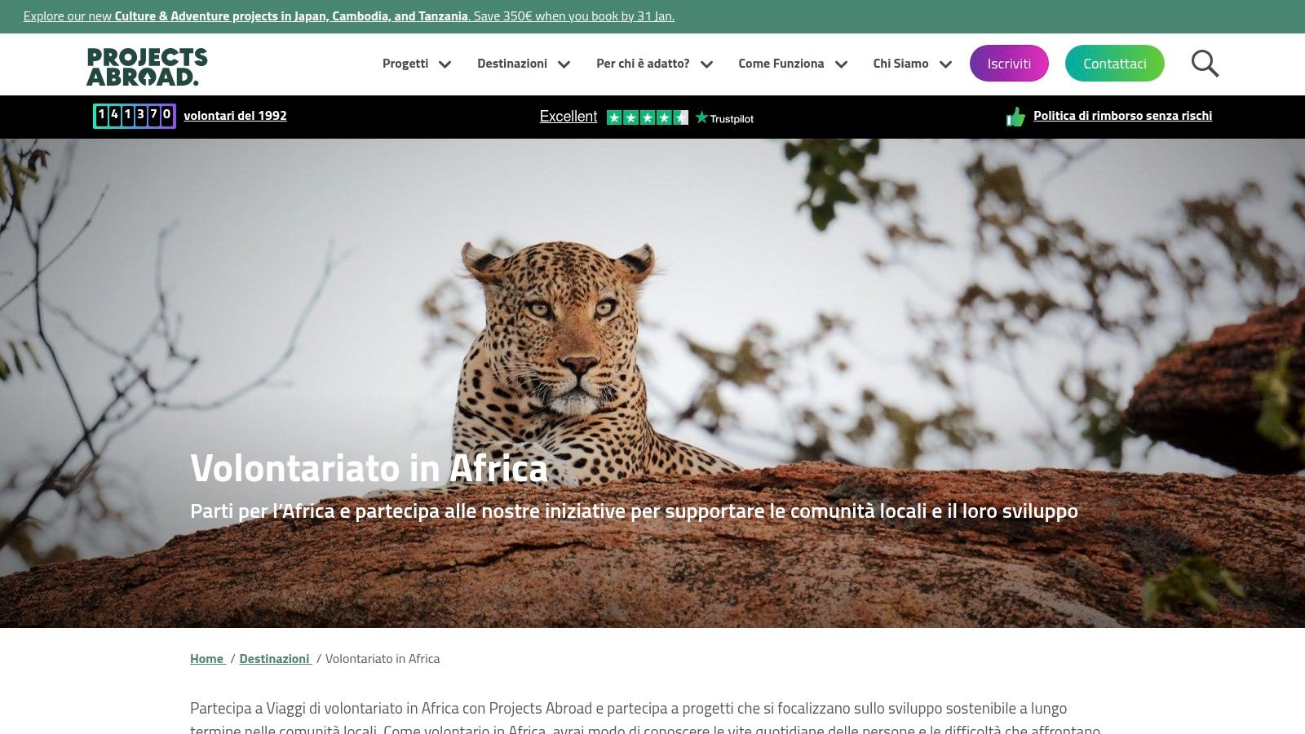Viewport: 1305px width, 734px height.
Task: Open the Chi Siamo menu
Action: [900, 64]
